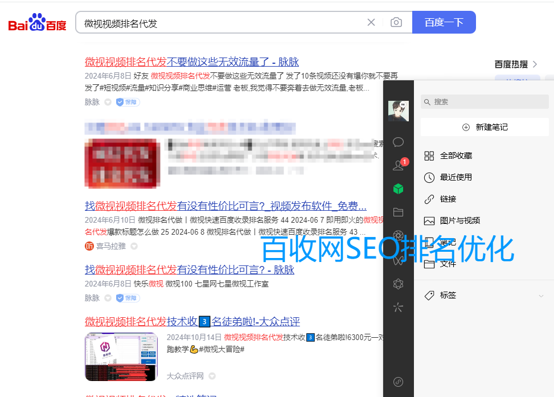Click the 百度热搜 heading
The height and width of the screenshot is (397, 554).
pos(511,64)
